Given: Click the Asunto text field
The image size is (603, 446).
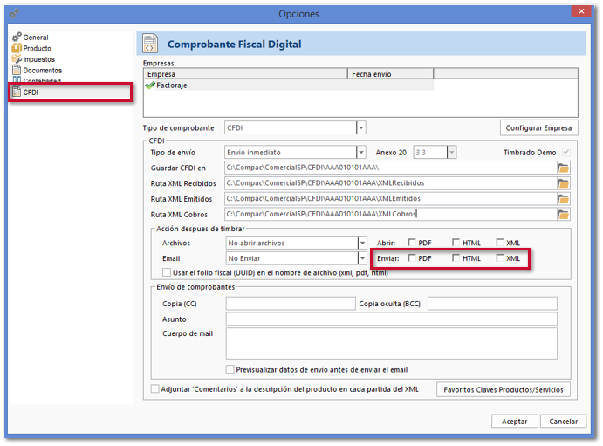Looking at the screenshot, I should click(391, 319).
